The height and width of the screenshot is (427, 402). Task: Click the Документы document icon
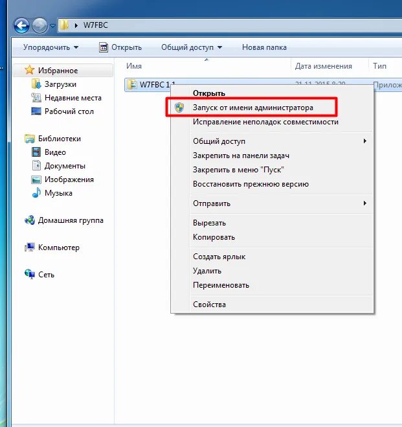tap(36, 165)
